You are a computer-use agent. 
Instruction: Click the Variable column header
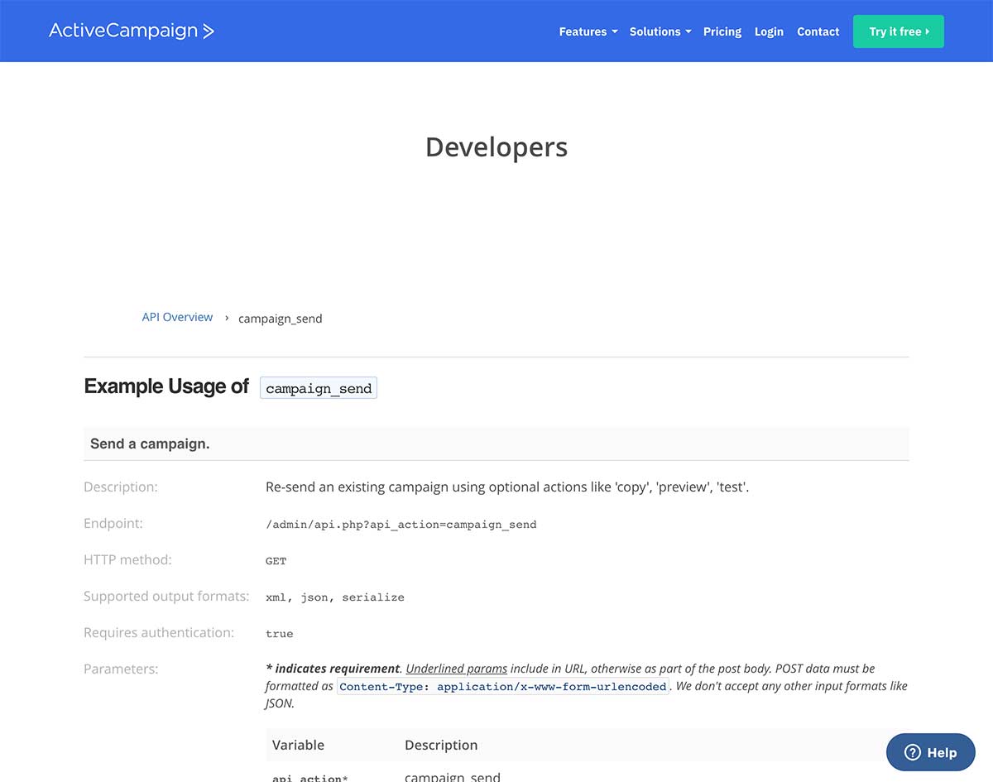point(298,745)
